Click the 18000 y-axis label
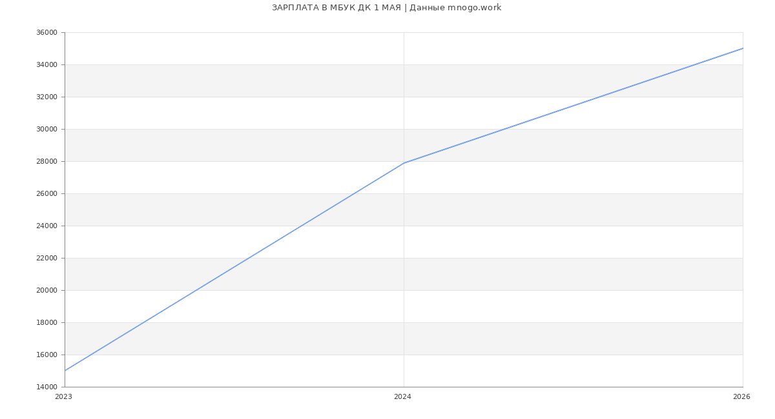Viewport: 775px width, 419px height. [x=46, y=323]
